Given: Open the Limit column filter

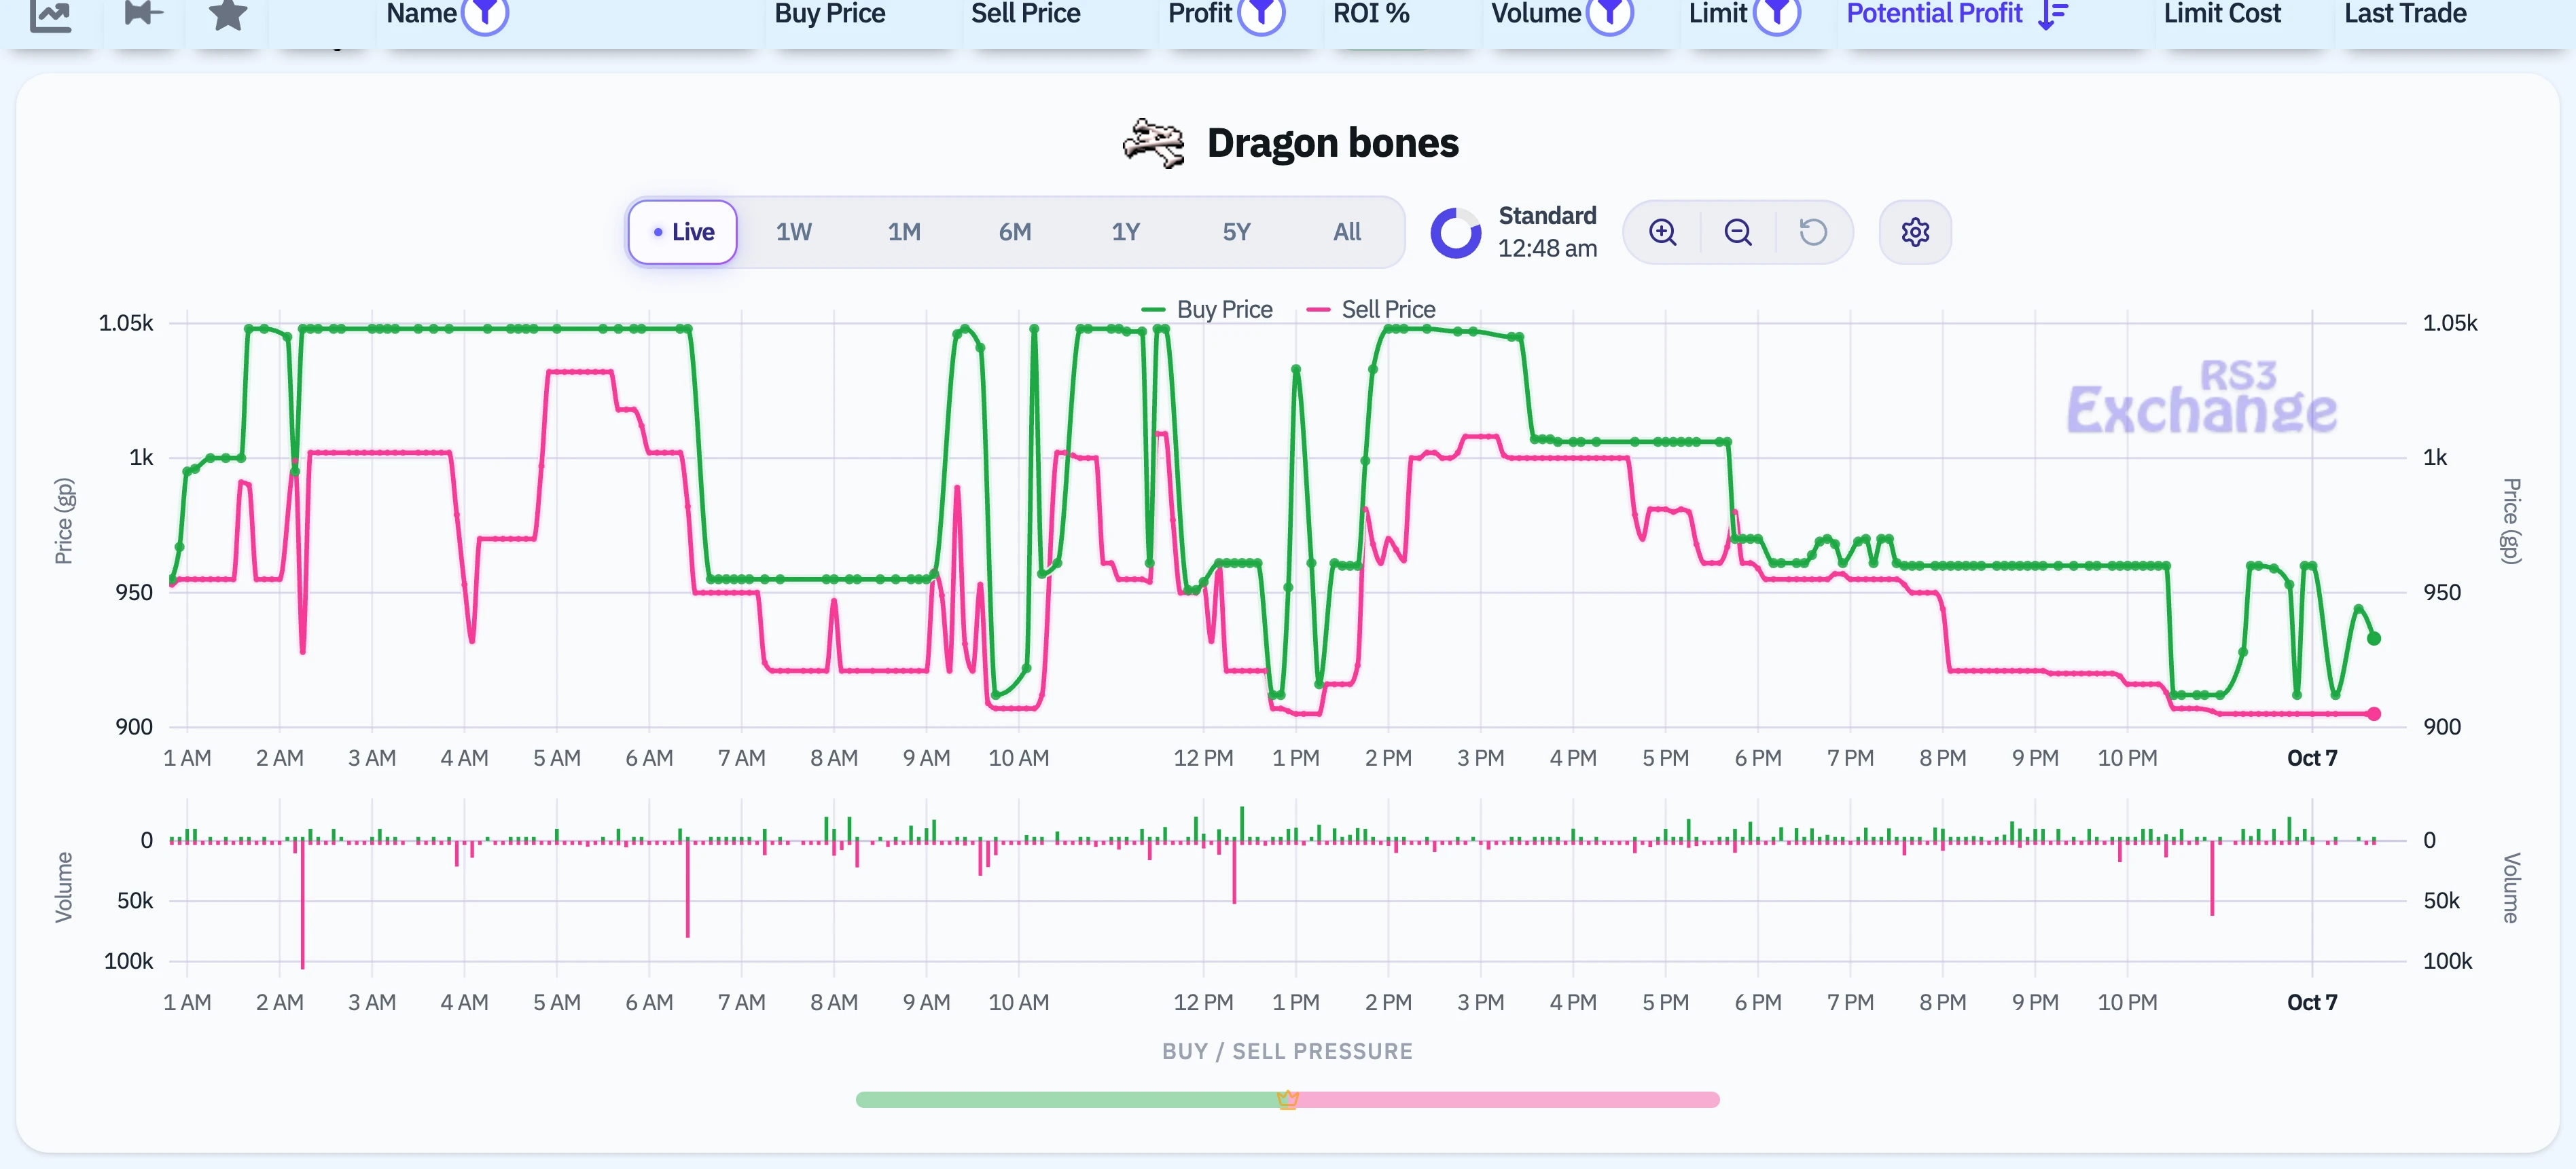Looking at the screenshot, I should [x=1777, y=13].
